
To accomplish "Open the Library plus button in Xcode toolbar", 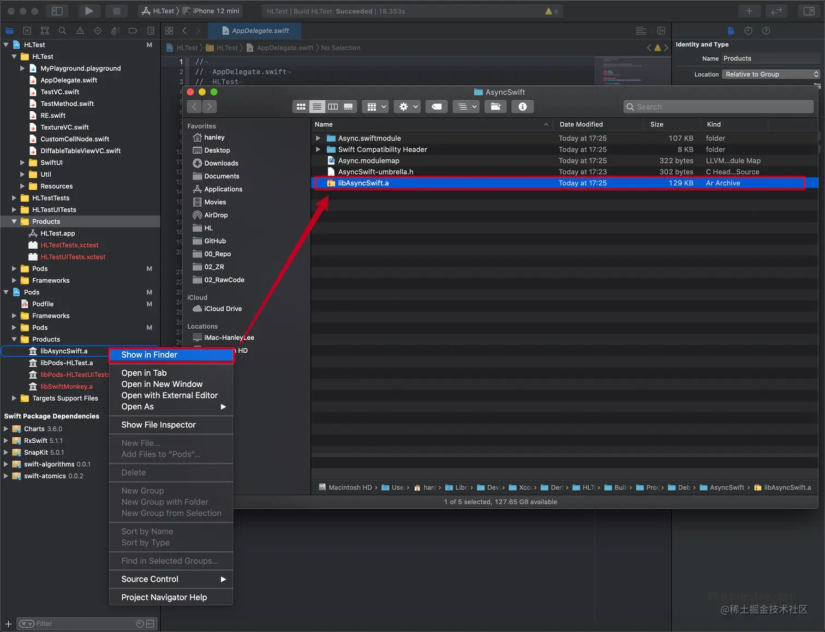I will (749, 11).
